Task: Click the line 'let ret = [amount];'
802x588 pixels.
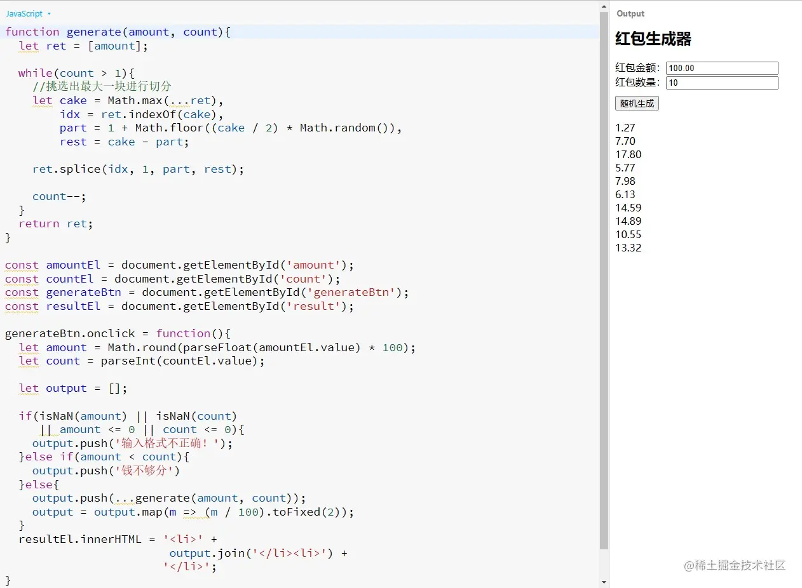Action: pyautogui.click(x=84, y=46)
